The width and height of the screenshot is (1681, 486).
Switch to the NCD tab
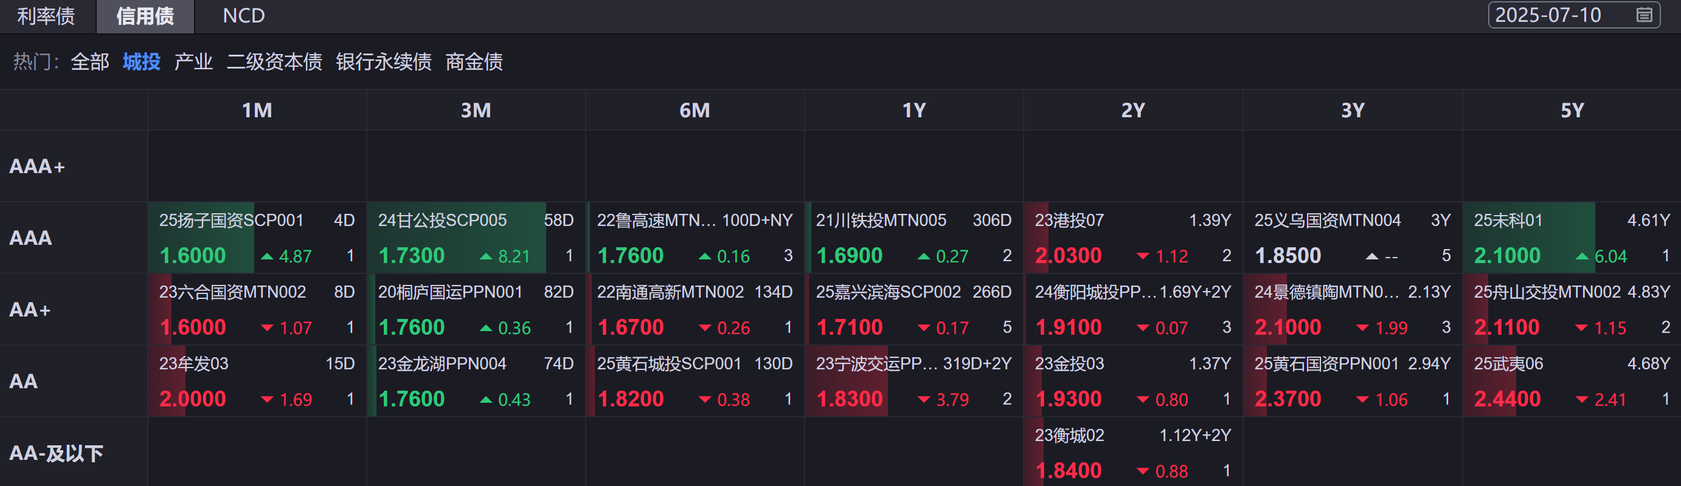(x=243, y=16)
